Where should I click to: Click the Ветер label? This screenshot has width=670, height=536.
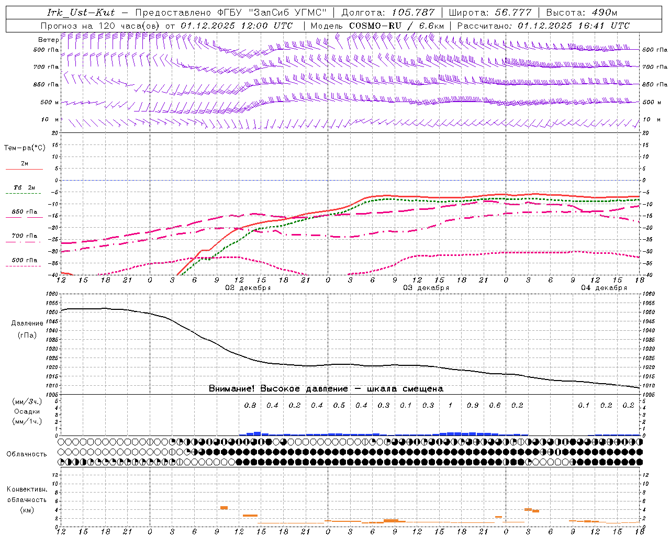click(x=48, y=40)
